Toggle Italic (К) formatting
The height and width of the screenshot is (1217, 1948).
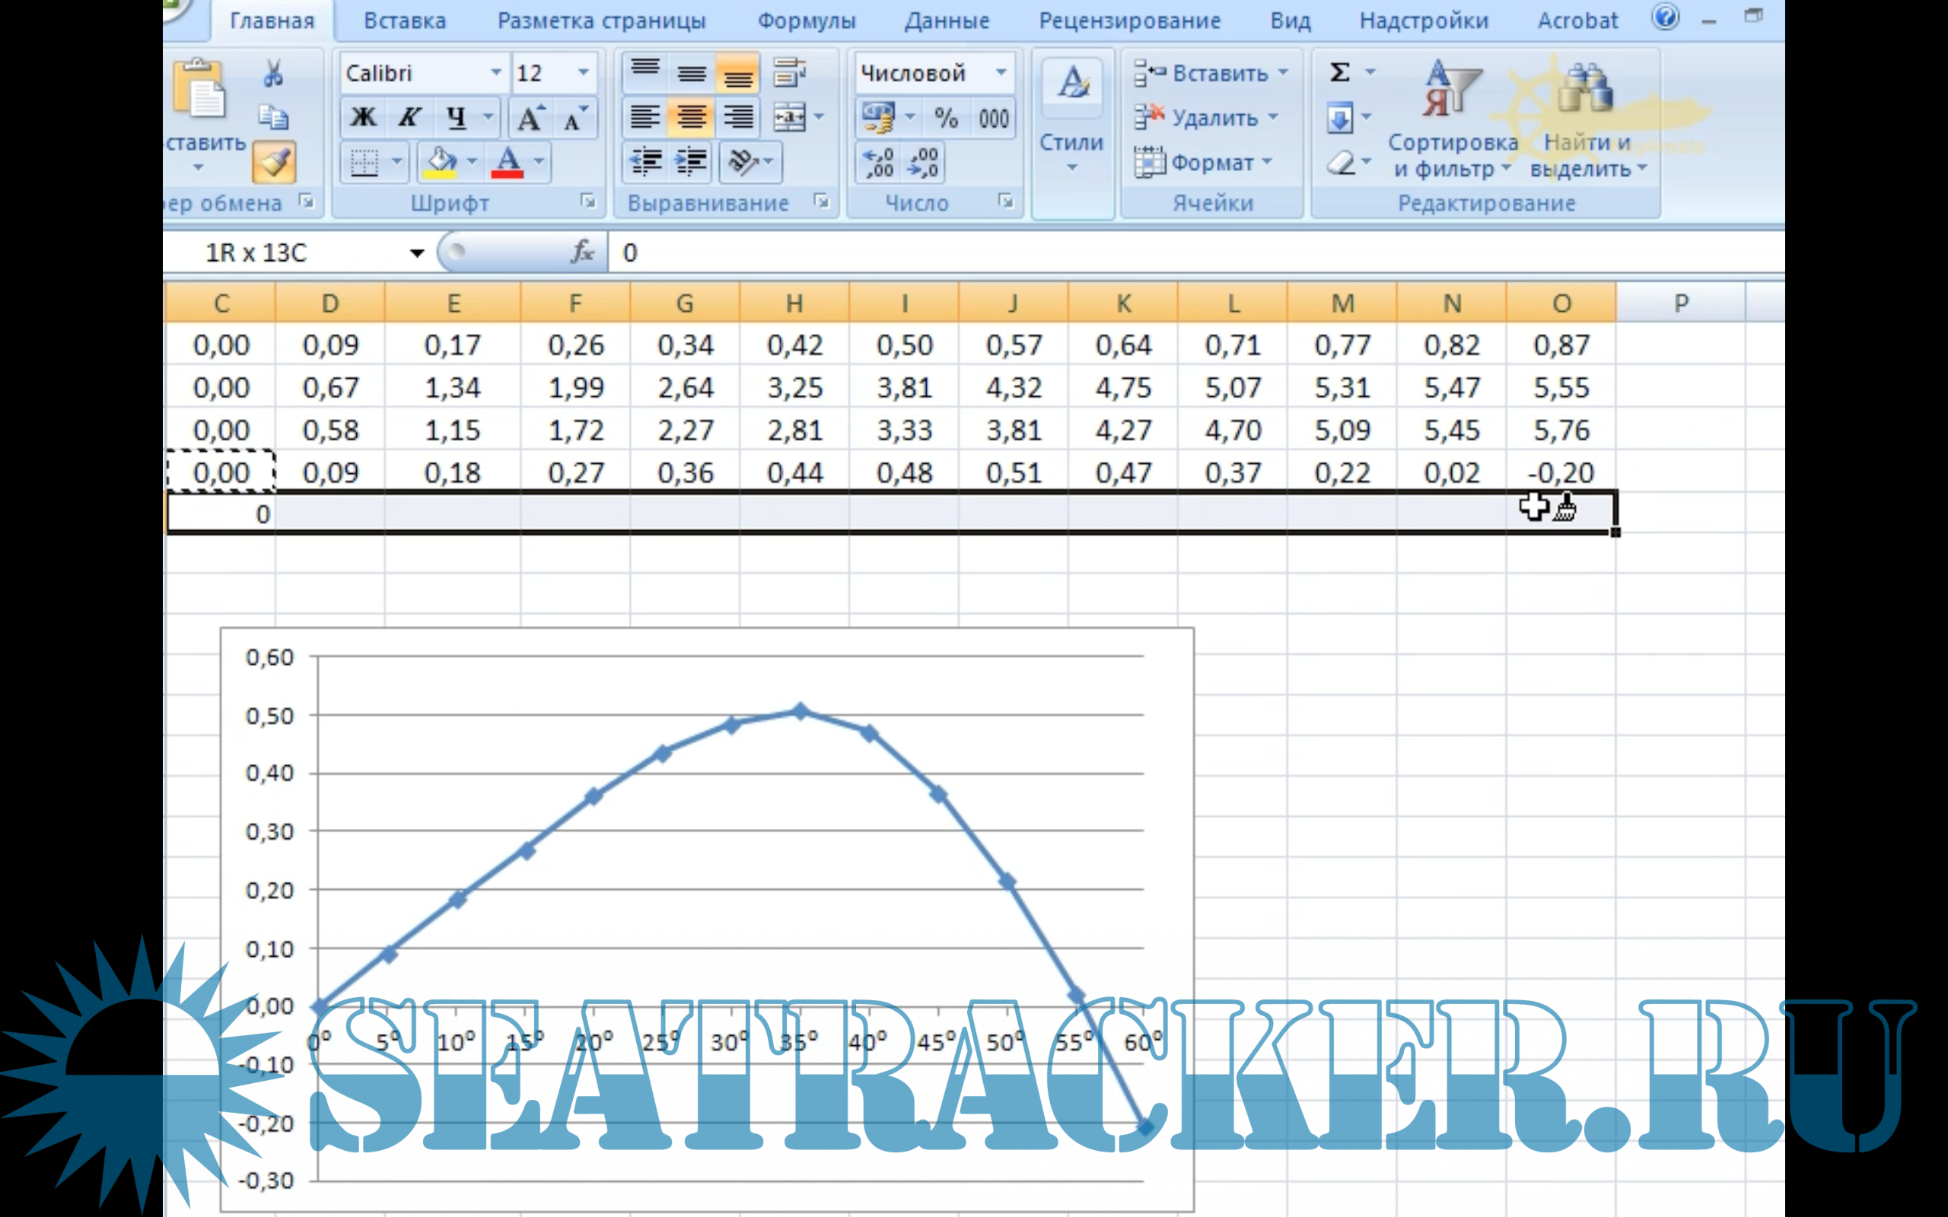(x=409, y=119)
